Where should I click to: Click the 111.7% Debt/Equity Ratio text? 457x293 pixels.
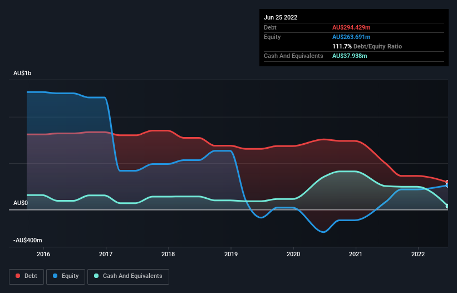coord(367,46)
